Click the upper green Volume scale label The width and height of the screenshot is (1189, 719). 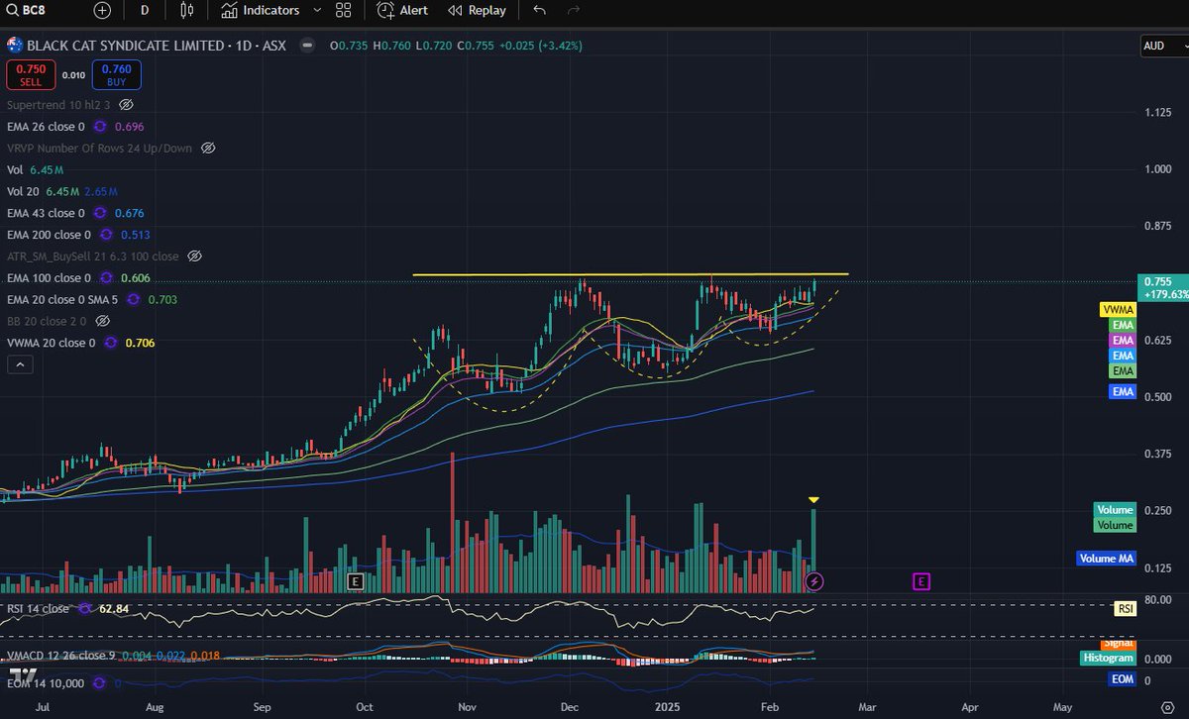pos(1114,510)
